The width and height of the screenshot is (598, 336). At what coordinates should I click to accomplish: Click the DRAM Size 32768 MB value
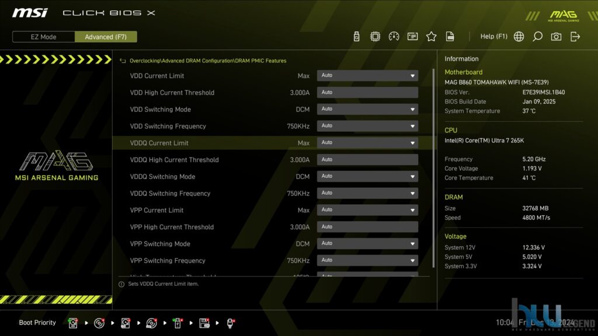pyautogui.click(x=536, y=208)
